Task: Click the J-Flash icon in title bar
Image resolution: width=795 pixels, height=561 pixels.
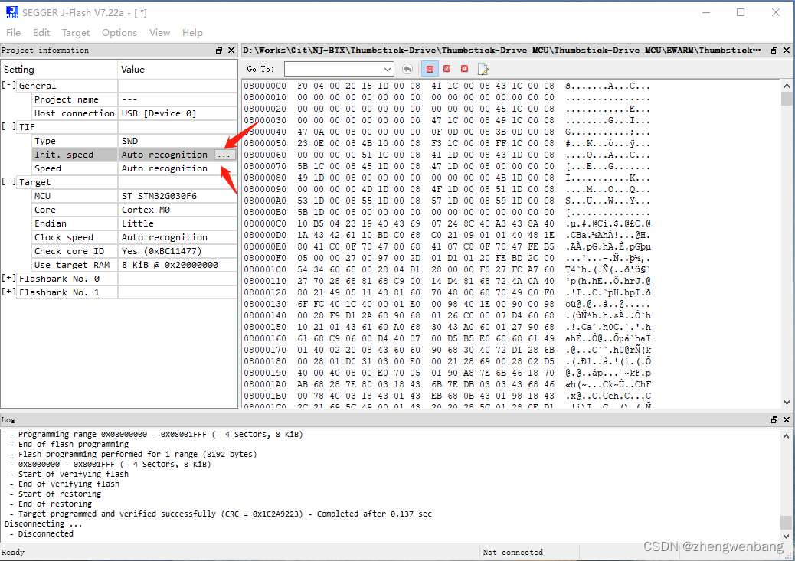Action: tap(11, 12)
